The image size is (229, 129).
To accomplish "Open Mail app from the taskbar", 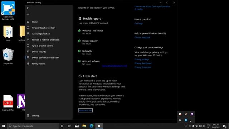I will pos(77,126).
